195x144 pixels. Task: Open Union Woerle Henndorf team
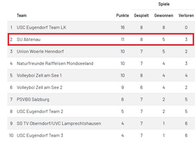[x=40, y=52]
